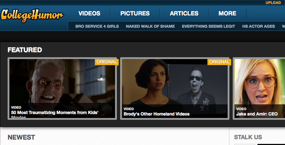The width and height of the screenshot is (285, 145).
Task: Click the Upload link
Action: click(x=273, y=3)
